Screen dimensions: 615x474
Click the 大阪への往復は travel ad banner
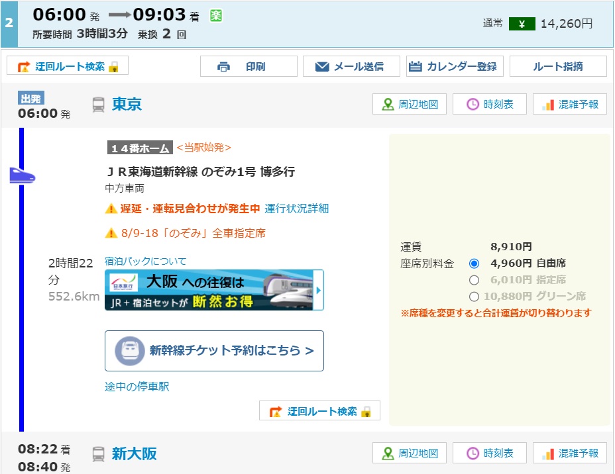tap(214, 290)
